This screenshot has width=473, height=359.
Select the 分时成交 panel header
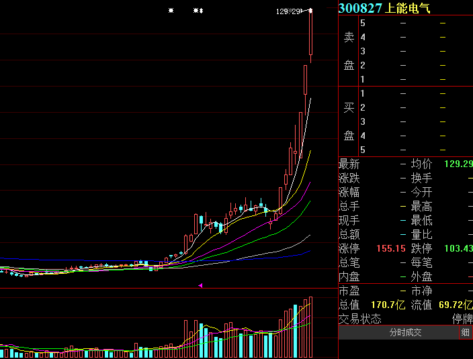405,333
